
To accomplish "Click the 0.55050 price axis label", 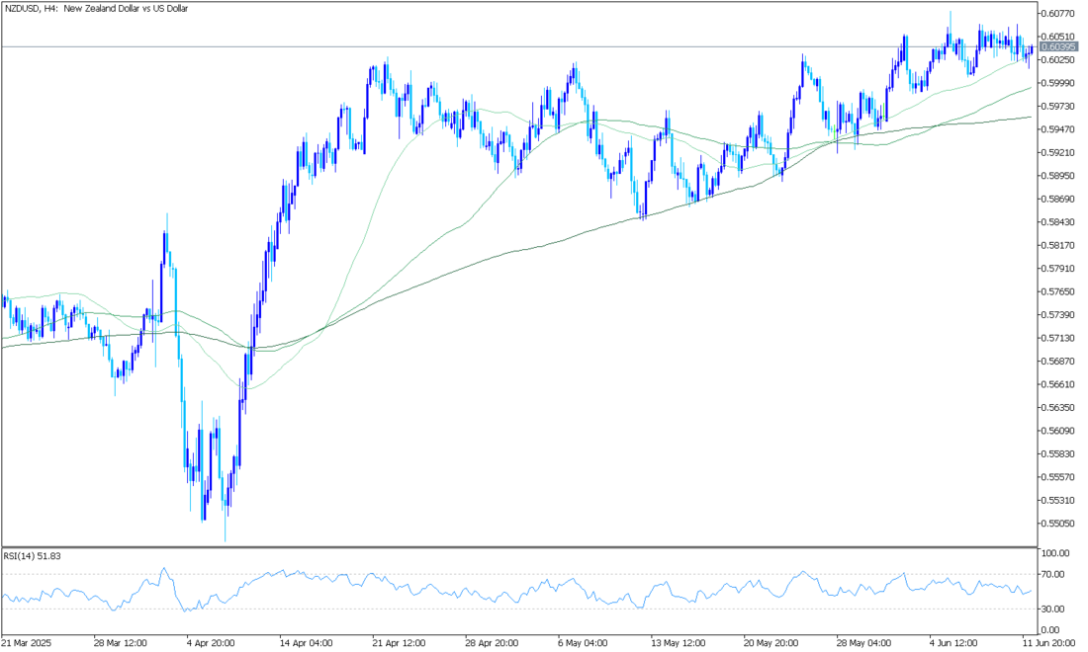I will (1058, 524).
